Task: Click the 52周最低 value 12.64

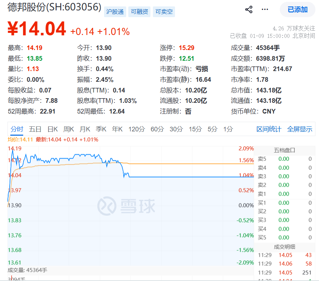Action: point(117,111)
